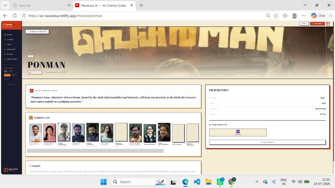This screenshot has width=335, height=188.
Task: Open browser Settings and more menu
Action: 304,16
